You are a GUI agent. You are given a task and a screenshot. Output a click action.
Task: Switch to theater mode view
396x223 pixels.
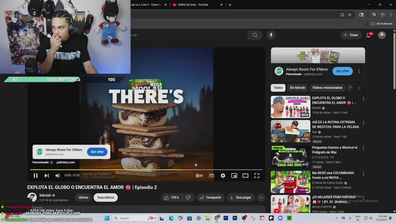pyautogui.click(x=245, y=176)
